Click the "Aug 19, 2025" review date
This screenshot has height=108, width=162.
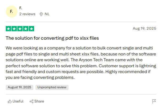(x=144, y=28)
